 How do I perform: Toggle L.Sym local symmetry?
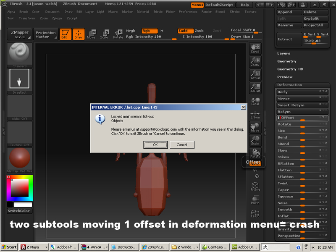point(255,115)
